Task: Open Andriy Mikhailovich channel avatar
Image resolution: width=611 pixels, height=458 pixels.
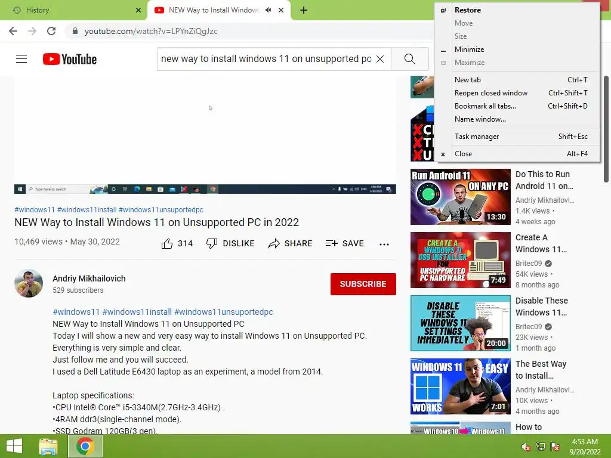Action: [x=29, y=283]
